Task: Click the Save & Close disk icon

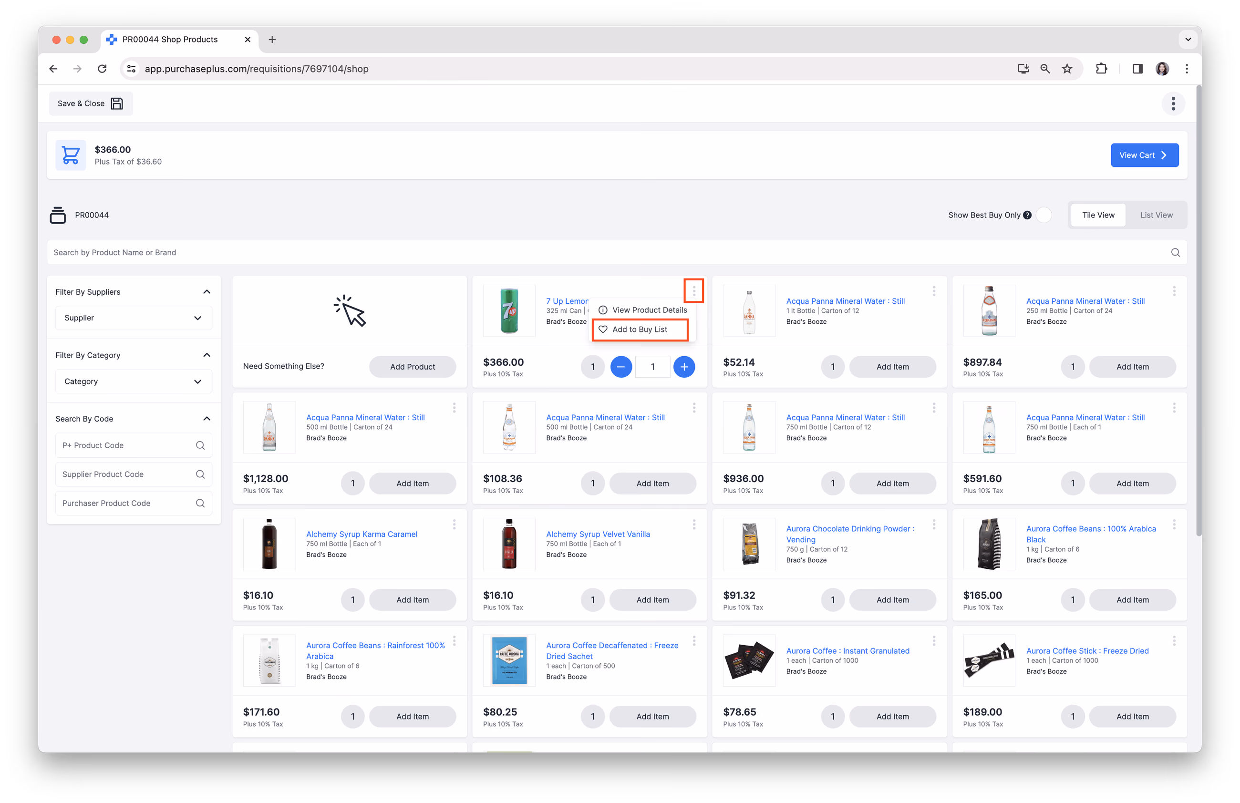Action: point(117,103)
